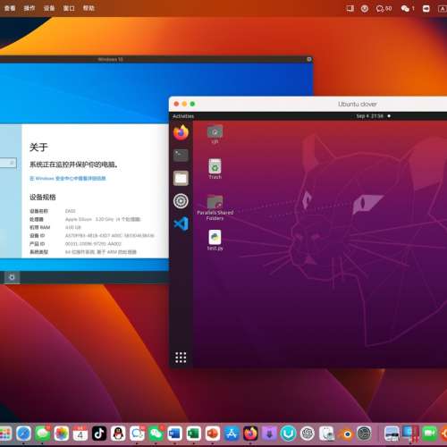Open the Windows Security Center details link

(x=68, y=179)
